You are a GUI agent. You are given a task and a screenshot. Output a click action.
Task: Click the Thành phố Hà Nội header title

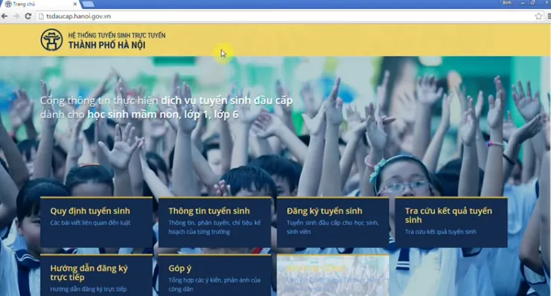[x=106, y=45]
